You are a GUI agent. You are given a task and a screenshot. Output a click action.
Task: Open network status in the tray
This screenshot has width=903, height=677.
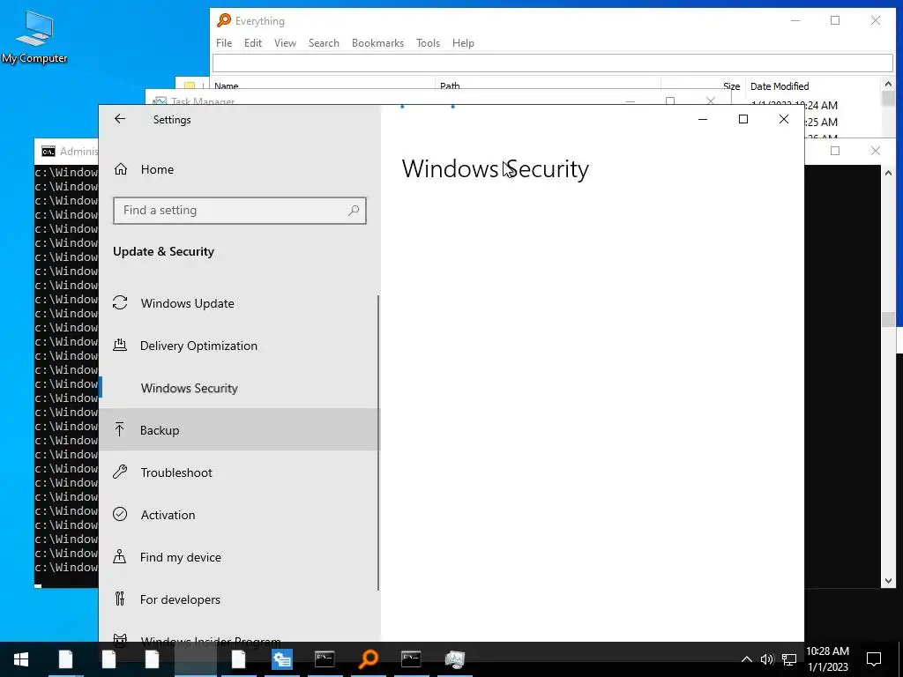pos(789,659)
